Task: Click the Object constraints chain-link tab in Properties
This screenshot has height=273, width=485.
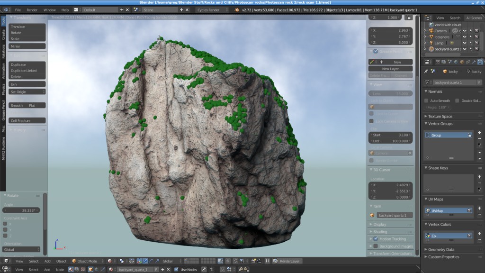Action: pyautogui.click(x=468, y=62)
